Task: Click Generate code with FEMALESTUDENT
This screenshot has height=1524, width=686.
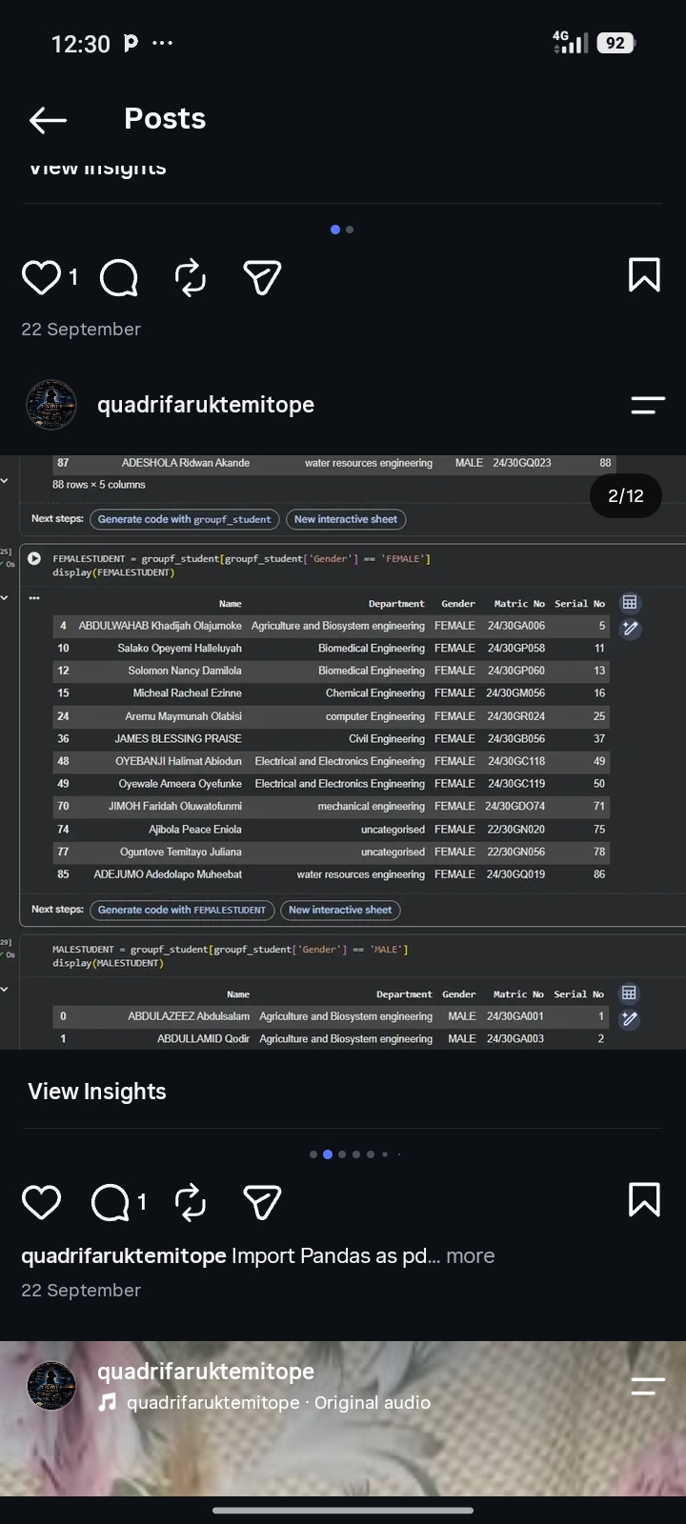Action: (x=182, y=910)
